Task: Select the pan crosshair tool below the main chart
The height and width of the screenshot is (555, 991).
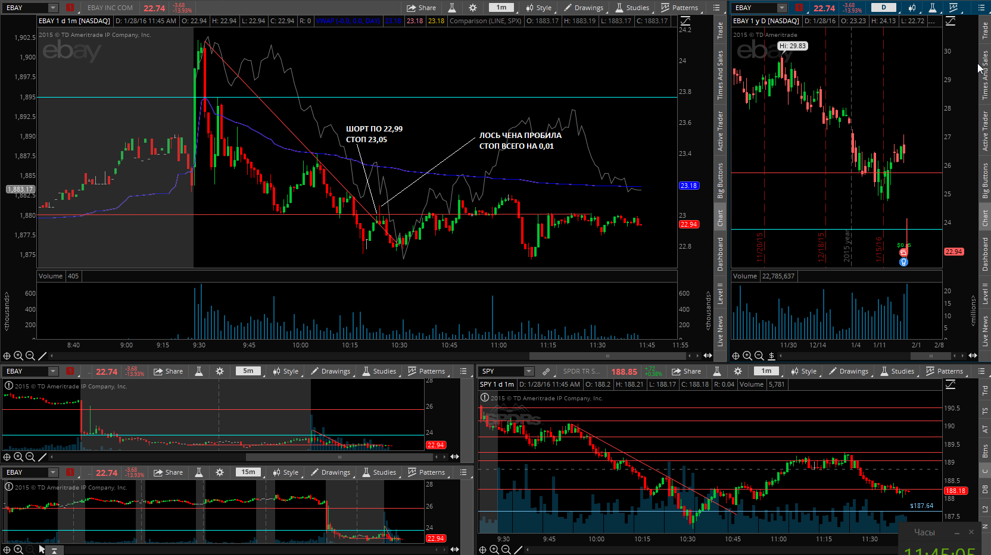Action: (7, 356)
